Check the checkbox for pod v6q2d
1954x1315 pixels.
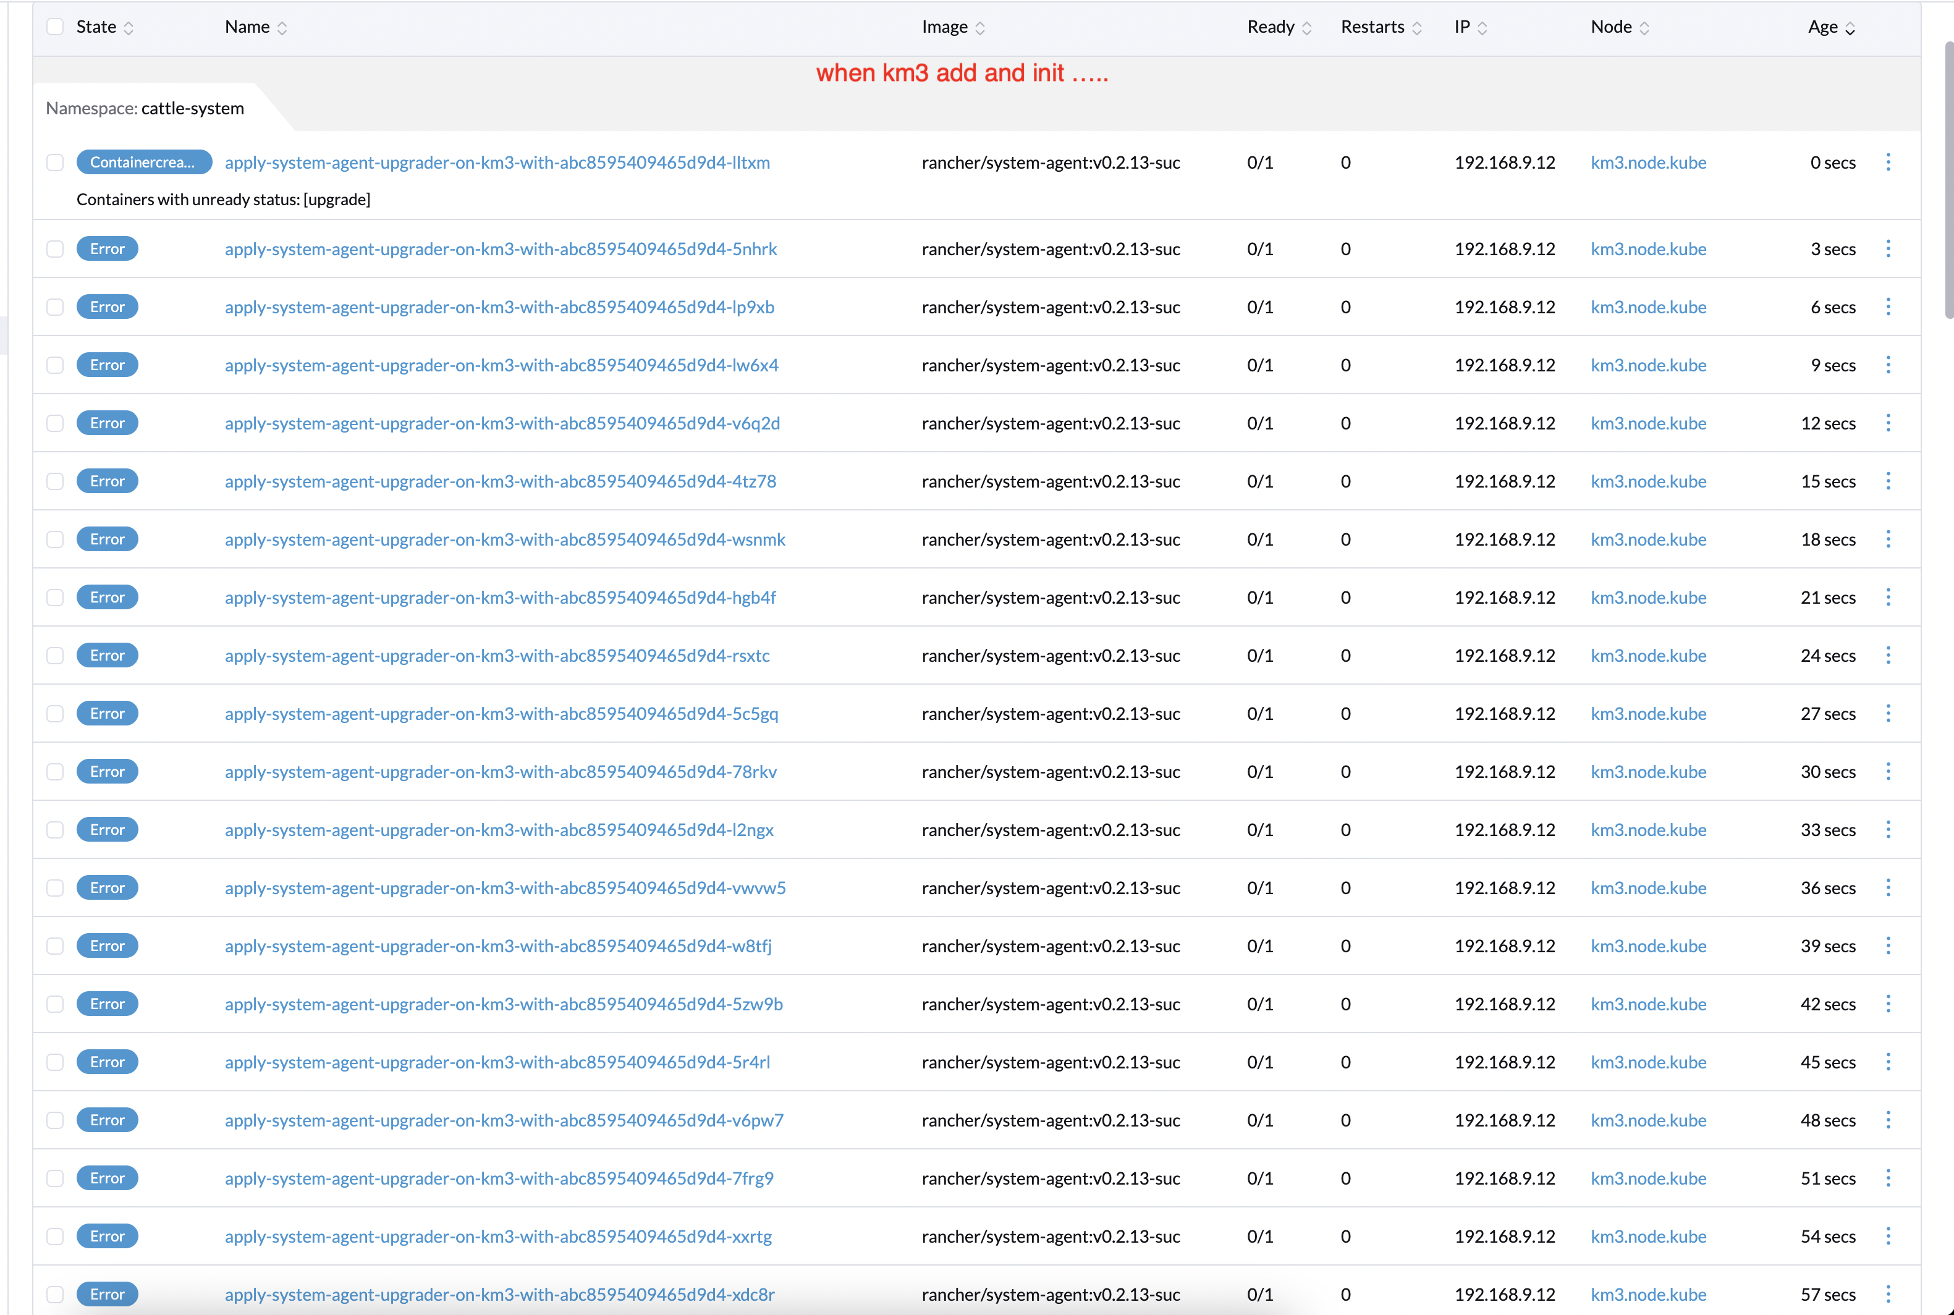[54, 423]
